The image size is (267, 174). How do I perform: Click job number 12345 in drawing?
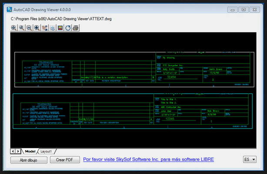pyautogui.click(x=170, y=119)
